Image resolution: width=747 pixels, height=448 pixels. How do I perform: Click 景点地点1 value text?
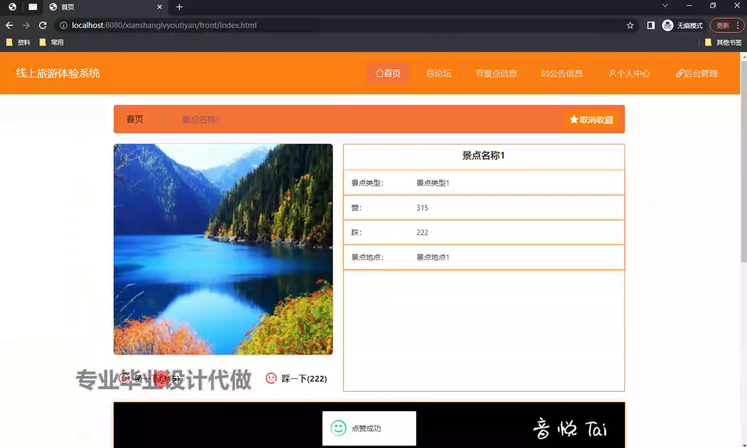[x=433, y=257]
